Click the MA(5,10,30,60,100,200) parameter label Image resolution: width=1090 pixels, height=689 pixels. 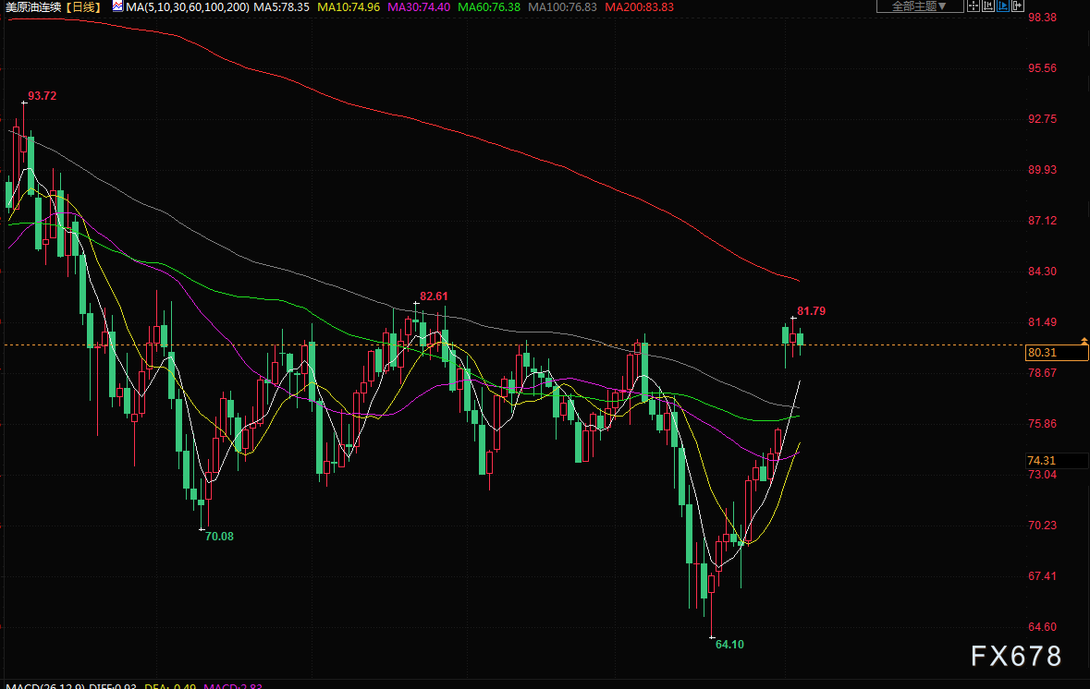tap(187, 6)
